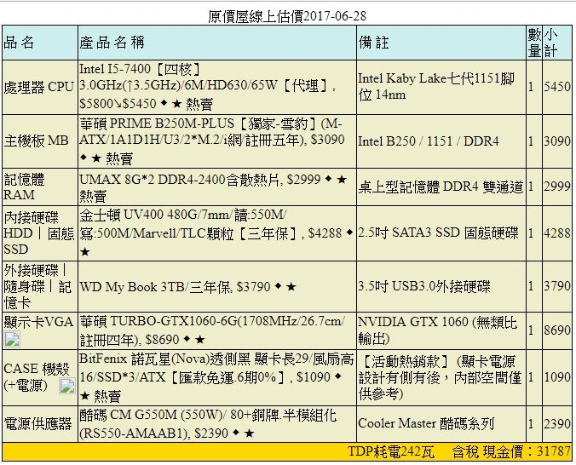This screenshot has width=576, height=465.
Task: Click the RAM subtotal 2999
Action: pos(557,187)
